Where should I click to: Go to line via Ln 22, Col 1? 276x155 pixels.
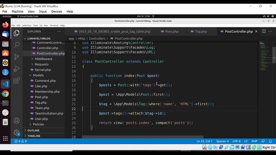[x=204, y=141]
